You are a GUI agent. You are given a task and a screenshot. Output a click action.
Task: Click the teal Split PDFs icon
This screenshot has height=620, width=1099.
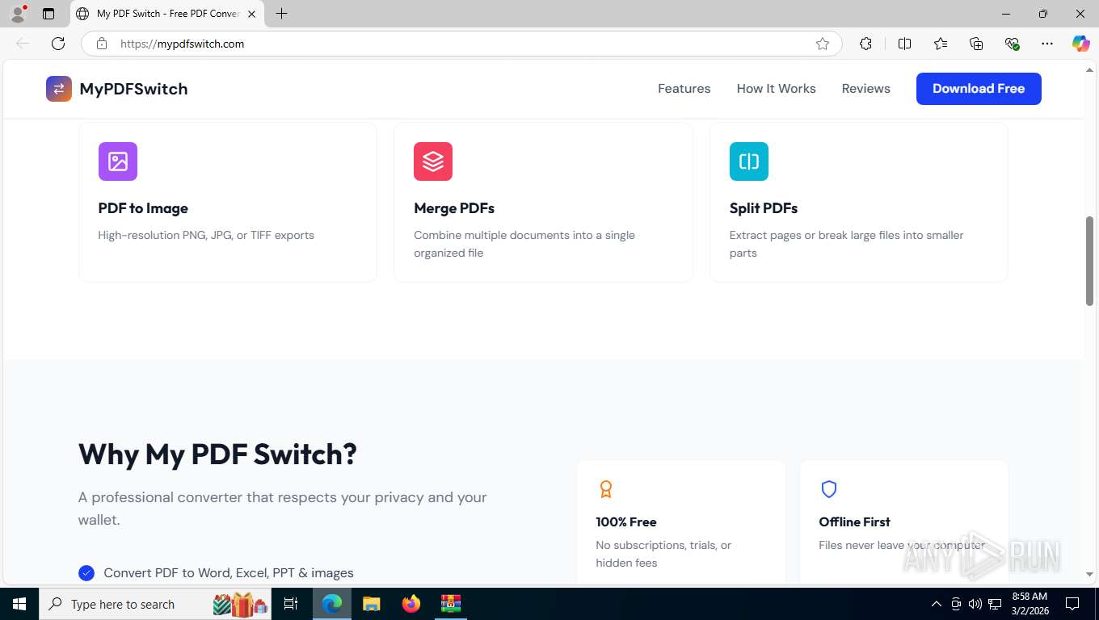tap(749, 161)
